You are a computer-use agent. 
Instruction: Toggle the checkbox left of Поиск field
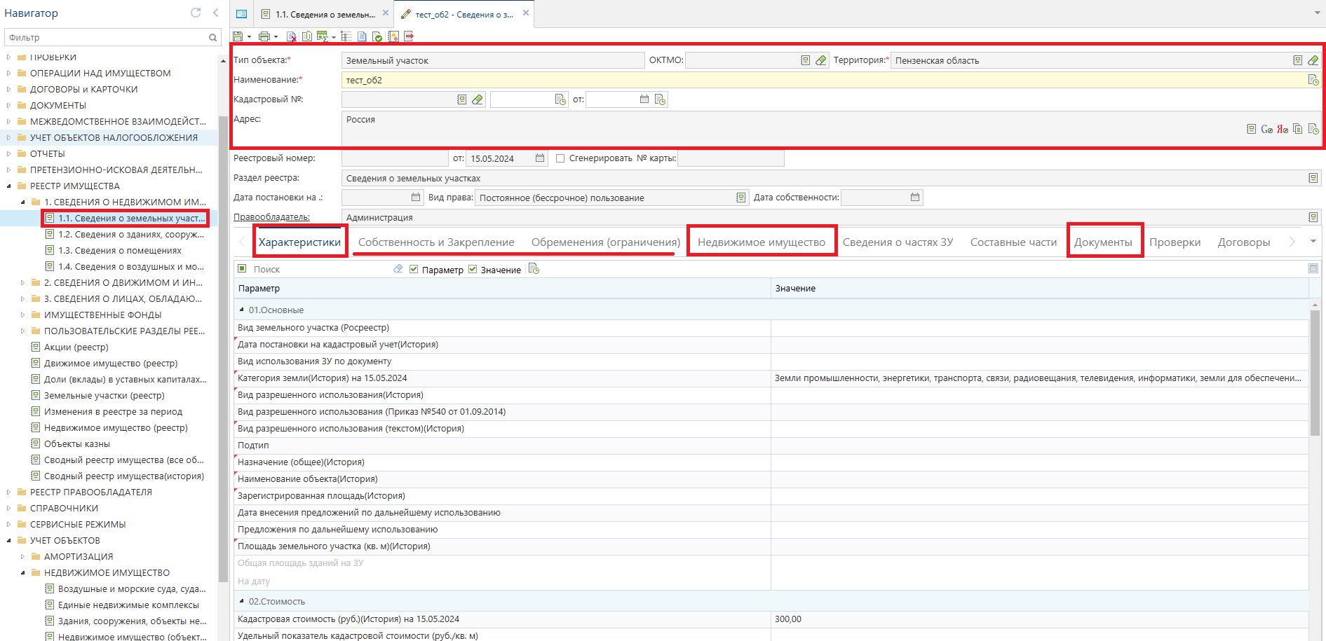(x=242, y=268)
